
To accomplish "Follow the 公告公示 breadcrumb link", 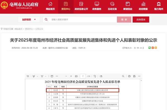I will (x=39, y=29).
